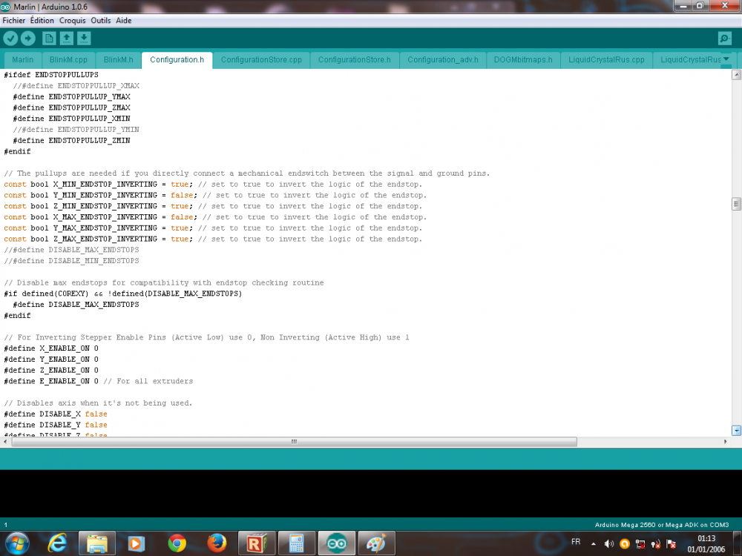
Task: Click the Verify checkmark button
Action: pyautogui.click(x=11, y=39)
